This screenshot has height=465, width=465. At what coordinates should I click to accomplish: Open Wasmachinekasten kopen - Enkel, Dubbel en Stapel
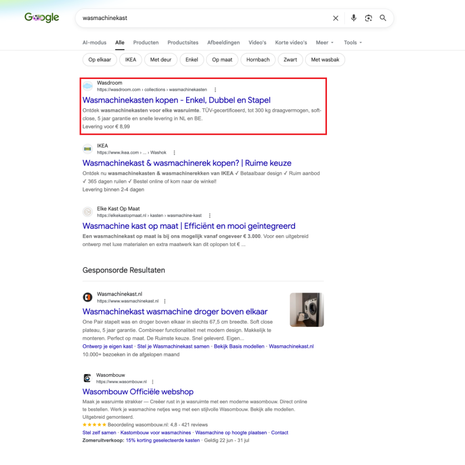click(x=177, y=100)
